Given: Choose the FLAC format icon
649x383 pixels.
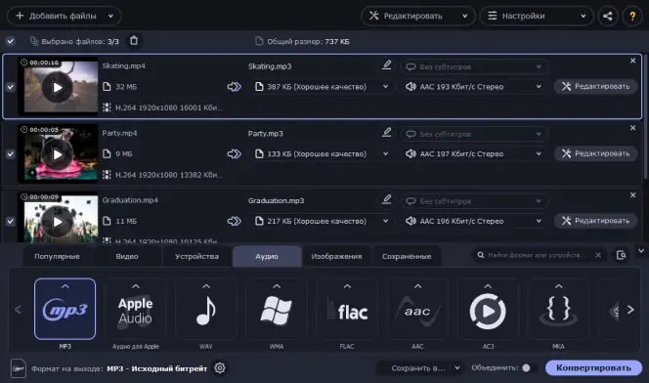Looking at the screenshot, I should [x=347, y=309].
